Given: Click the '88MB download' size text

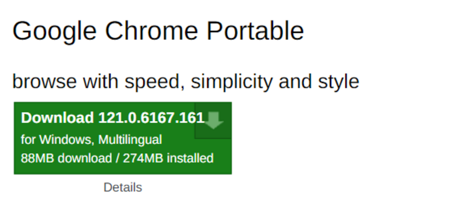Looking at the screenshot, I should coord(66,158).
